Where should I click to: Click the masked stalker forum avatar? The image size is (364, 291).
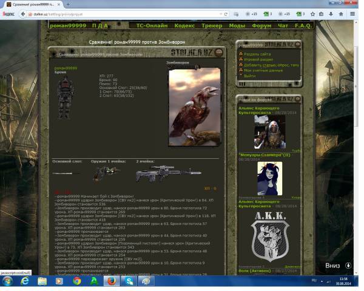(x=270, y=132)
